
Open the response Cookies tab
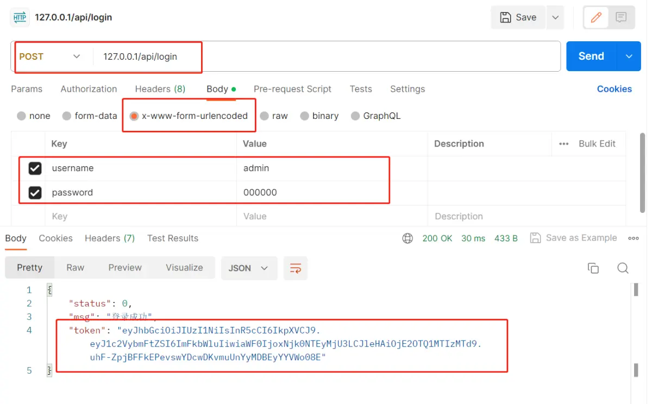[55, 238]
